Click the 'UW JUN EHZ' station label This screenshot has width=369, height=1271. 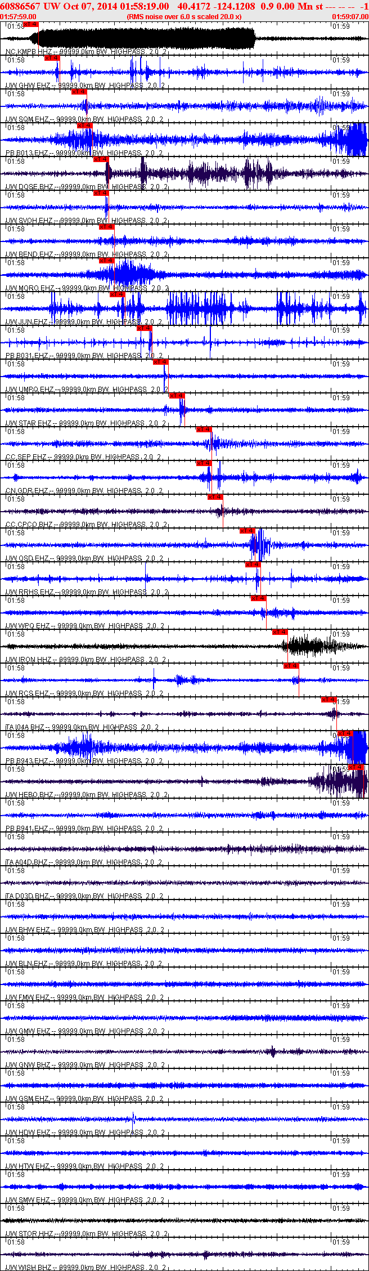click(x=26, y=322)
